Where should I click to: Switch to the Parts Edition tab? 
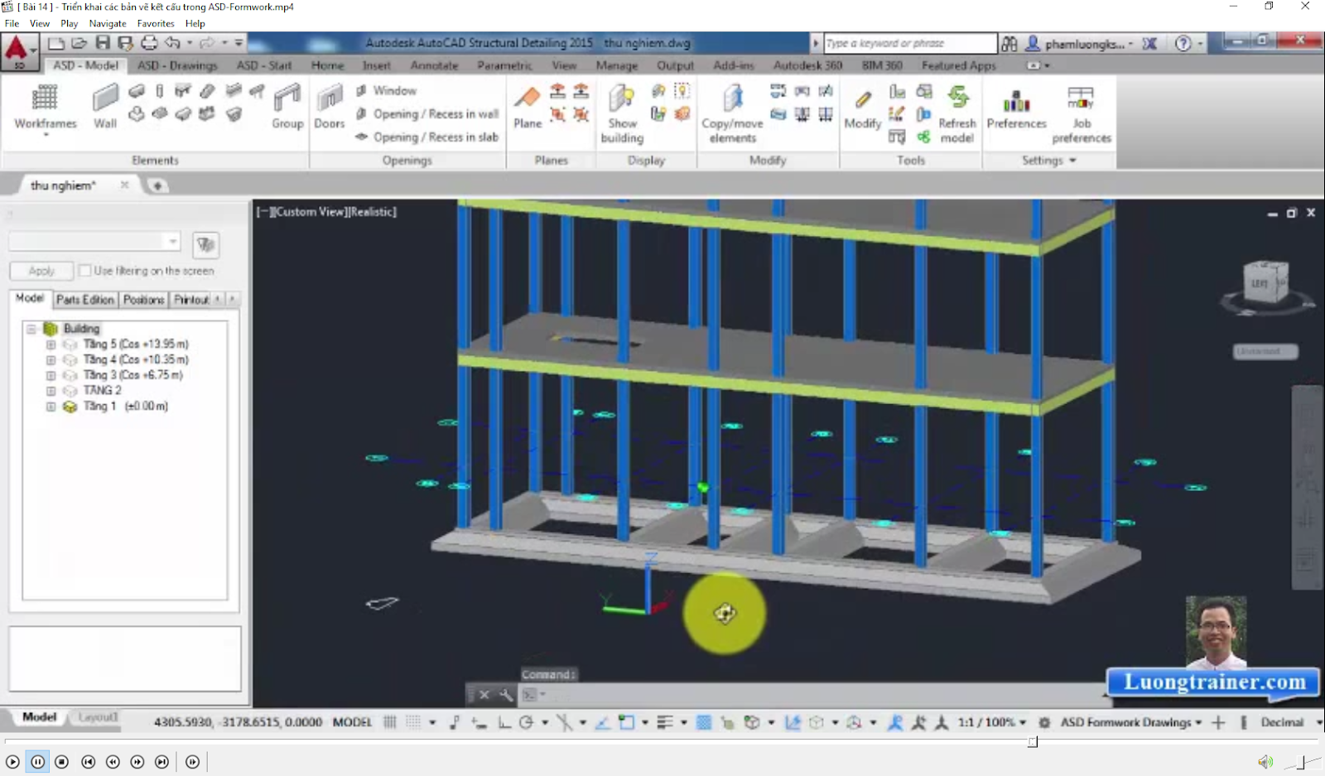pyautogui.click(x=84, y=299)
